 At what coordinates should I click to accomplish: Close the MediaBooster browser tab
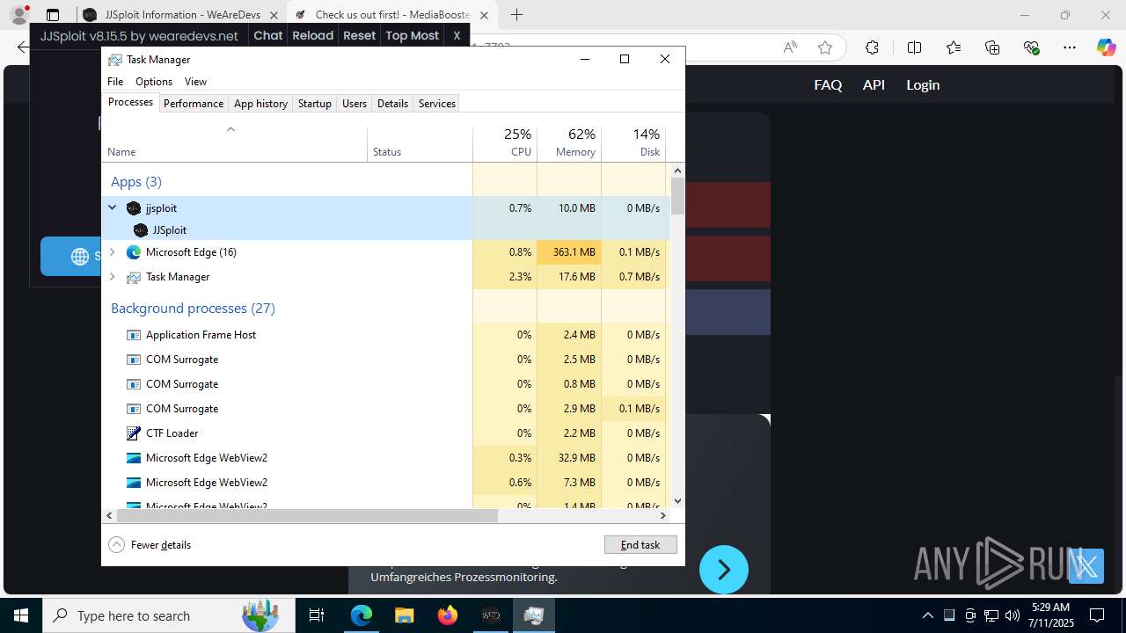[484, 15]
